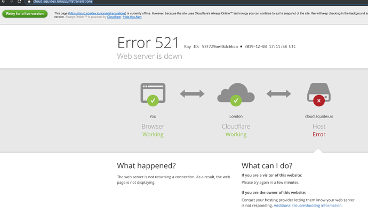Click the Ray ID 53f729aef8dcbbca text
The height and width of the screenshot is (213, 368).
[x=211, y=46]
